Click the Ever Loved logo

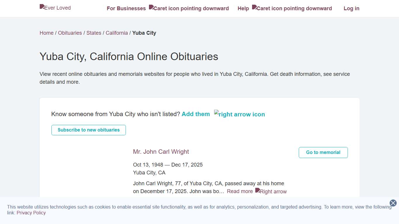pos(55,8)
